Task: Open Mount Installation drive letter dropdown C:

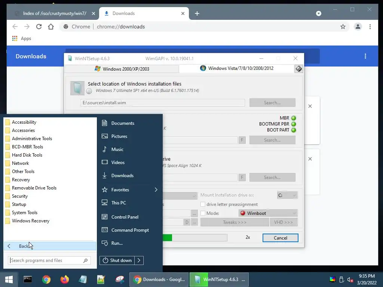Action: point(287,195)
